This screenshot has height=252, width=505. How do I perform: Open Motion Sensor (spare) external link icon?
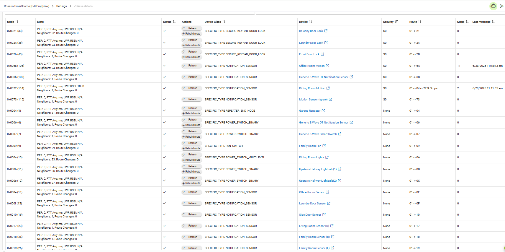(330, 99)
